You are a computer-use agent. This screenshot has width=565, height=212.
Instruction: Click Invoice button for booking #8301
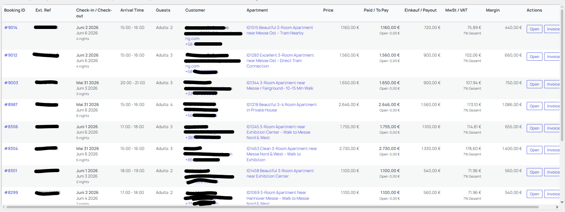(x=552, y=172)
